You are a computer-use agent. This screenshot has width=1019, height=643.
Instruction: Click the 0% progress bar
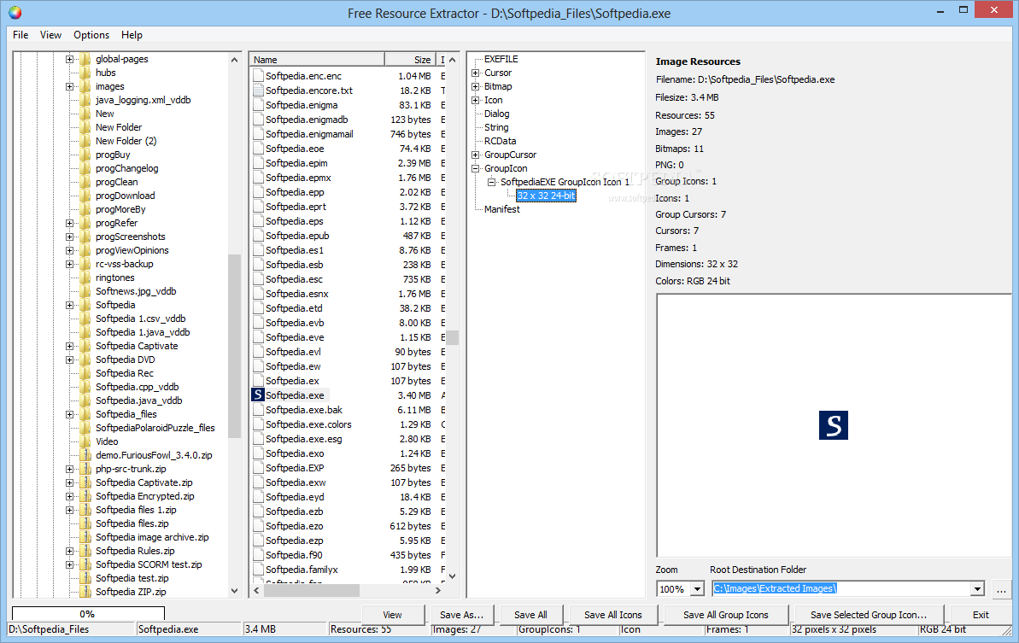pyautogui.click(x=88, y=614)
